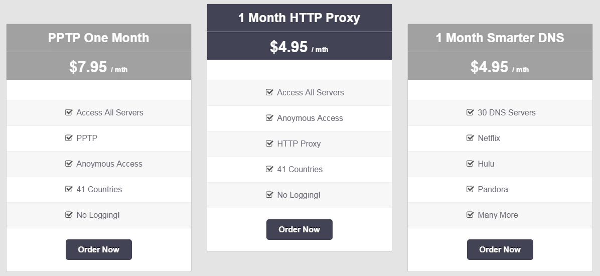Click check icon beside Anoymous Access in HTTP Proxy plan
Image resolution: width=600 pixels, height=276 pixels.
coord(269,118)
